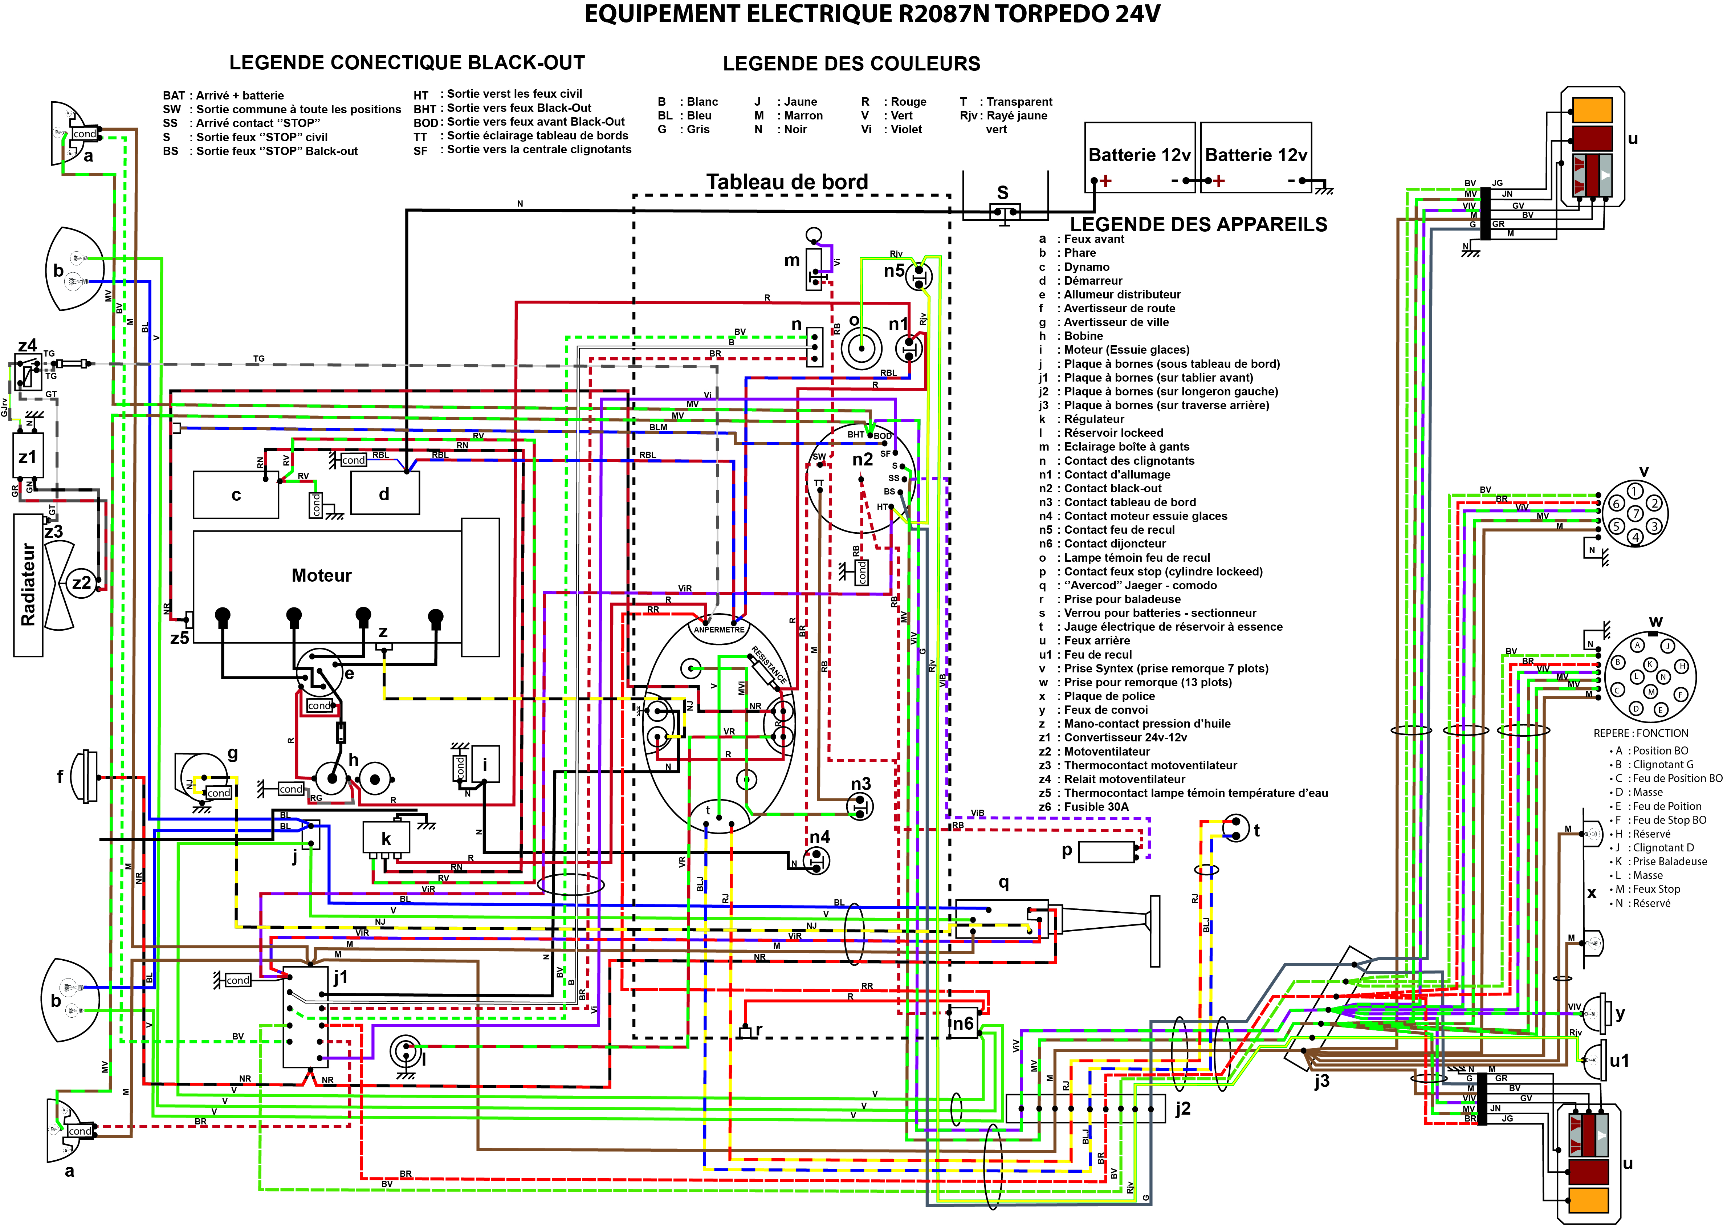1723x1225 pixels.
Task: Click the Tableau de bord heading
Action: click(x=786, y=182)
